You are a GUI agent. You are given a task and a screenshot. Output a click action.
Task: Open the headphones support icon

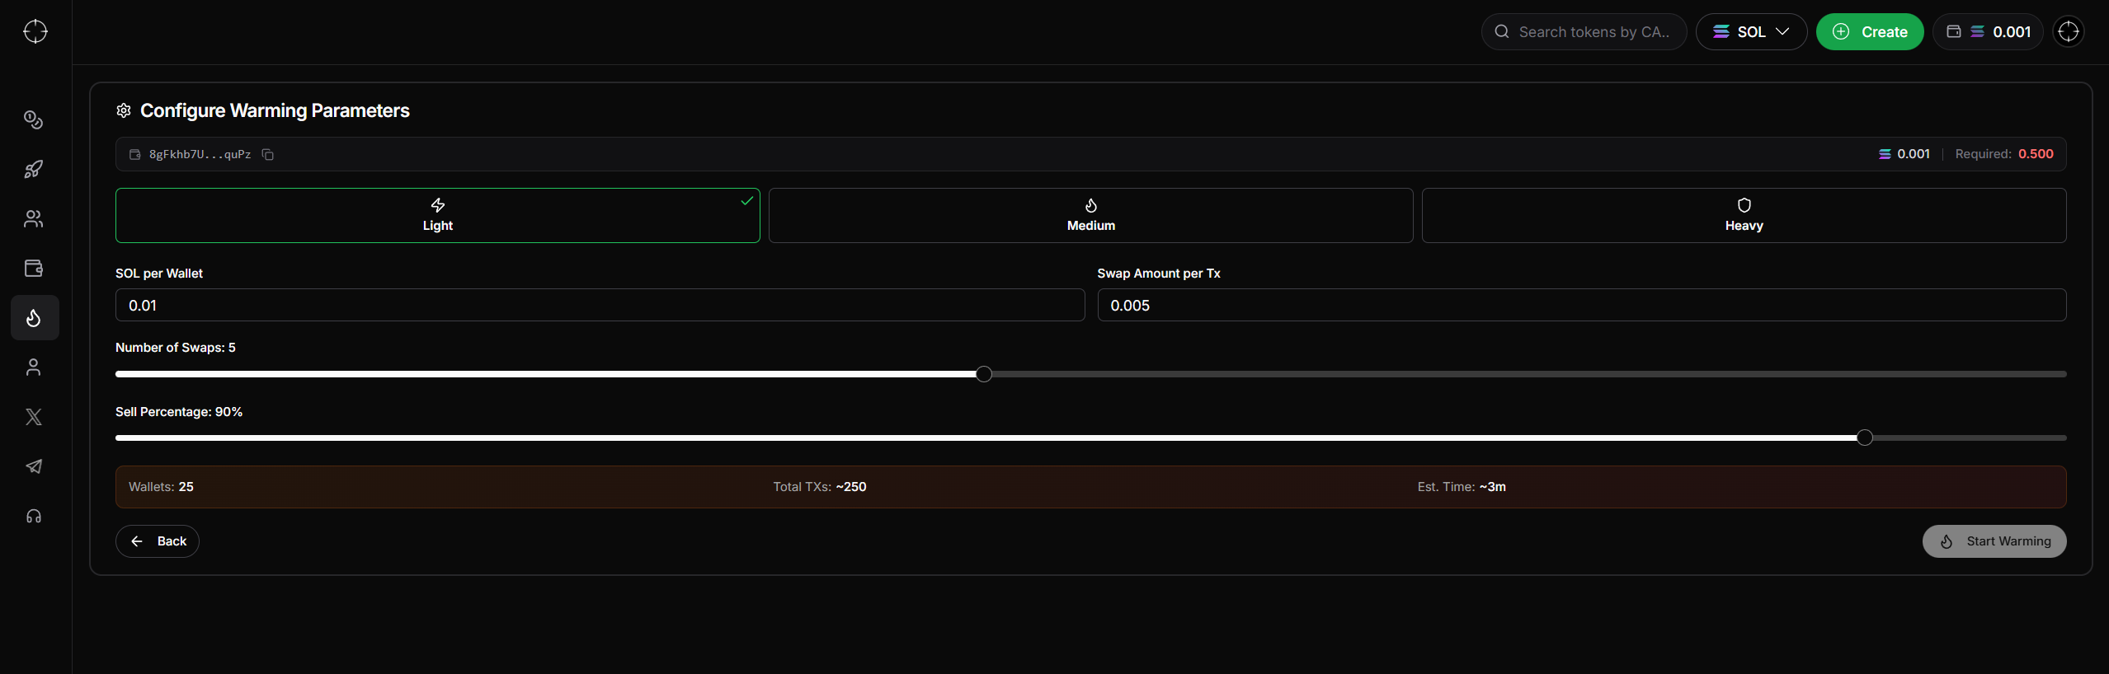pyautogui.click(x=34, y=517)
